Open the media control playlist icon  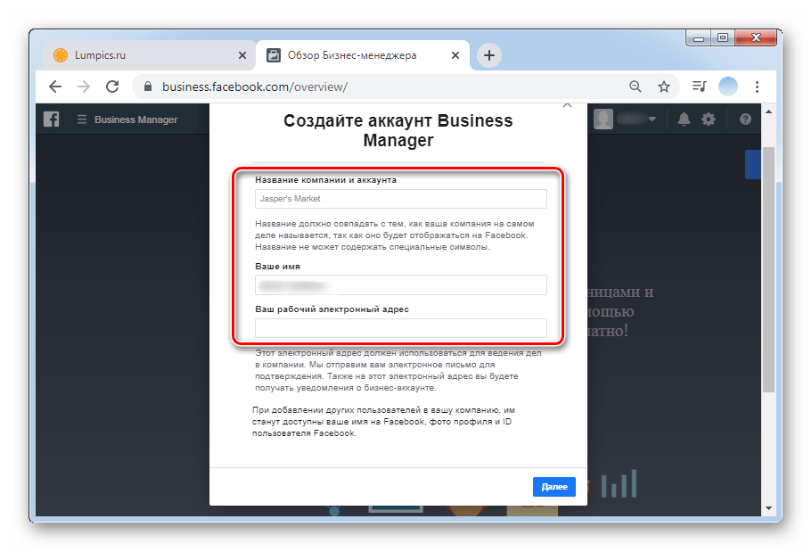click(699, 87)
